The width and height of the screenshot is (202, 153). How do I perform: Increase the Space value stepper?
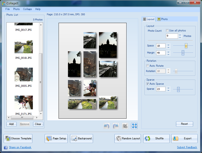click(168, 44)
